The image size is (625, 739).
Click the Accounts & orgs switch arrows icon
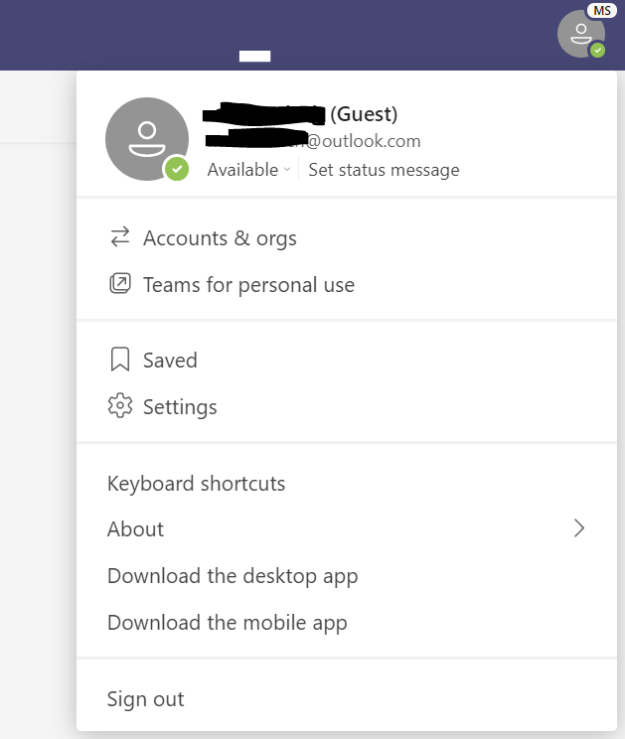tap(120, 237)
